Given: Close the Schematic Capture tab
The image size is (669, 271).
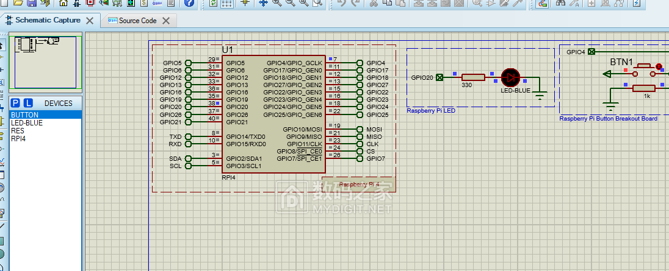Looking at the screenshot, I should [90, 21].
